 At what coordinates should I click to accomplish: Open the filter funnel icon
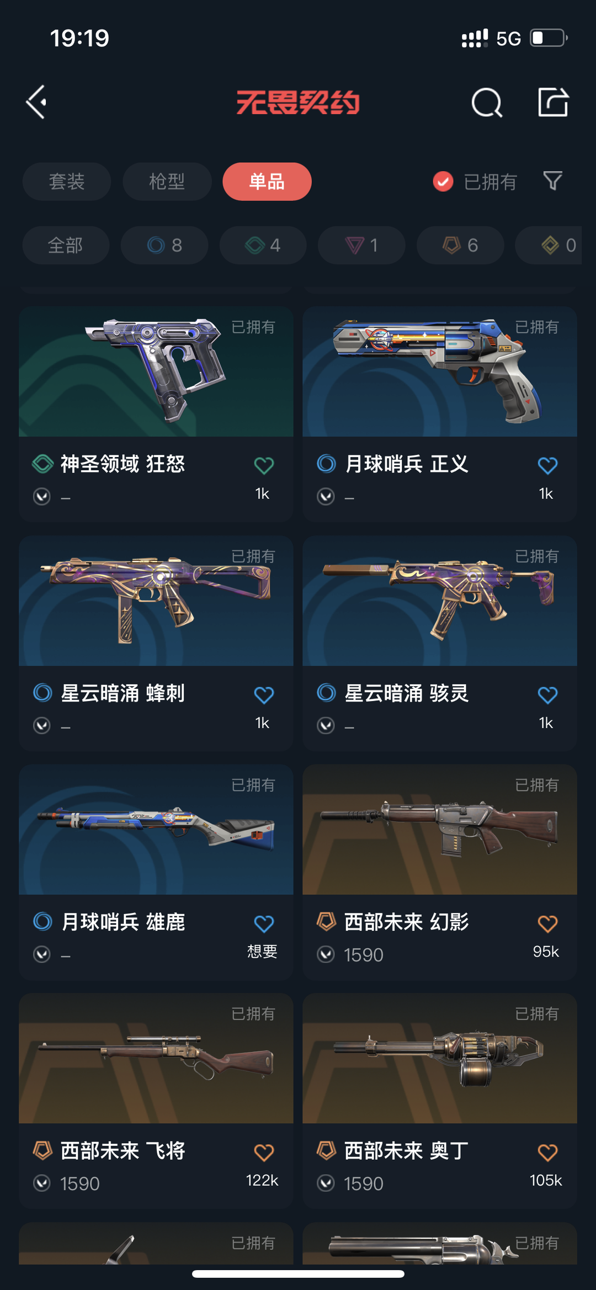coord(552,181)
